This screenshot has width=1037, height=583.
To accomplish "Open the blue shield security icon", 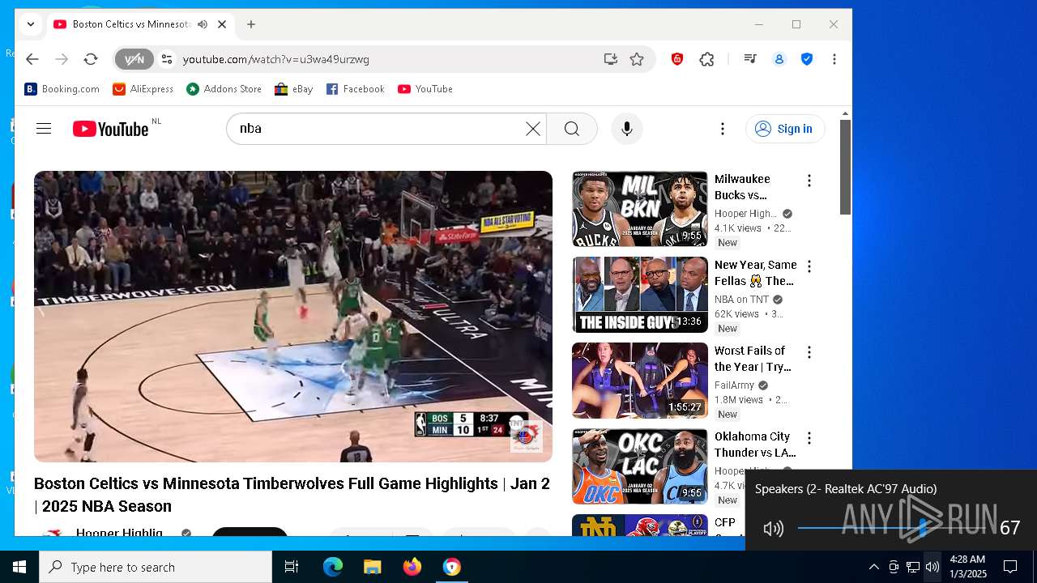I will (x=807, y=59).
